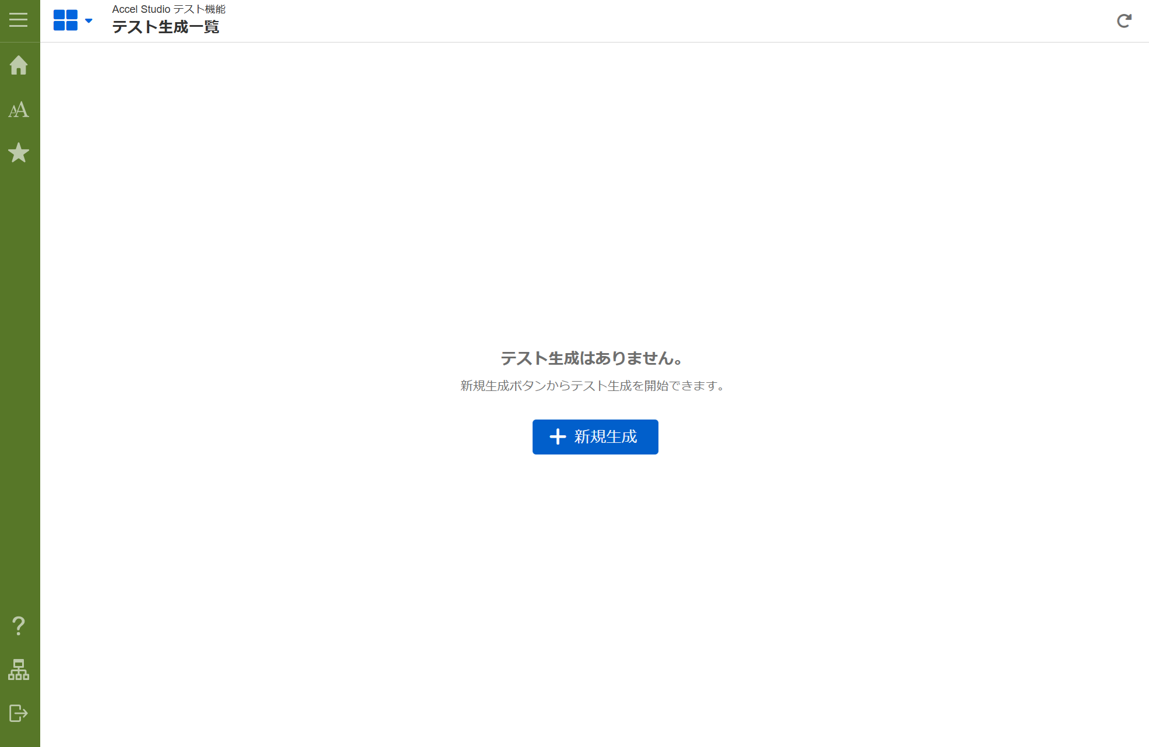Image resolution: width=1149 pixels, height=747 pixels.
Task: Go to Home via house icon
Action: click(19, 65)
